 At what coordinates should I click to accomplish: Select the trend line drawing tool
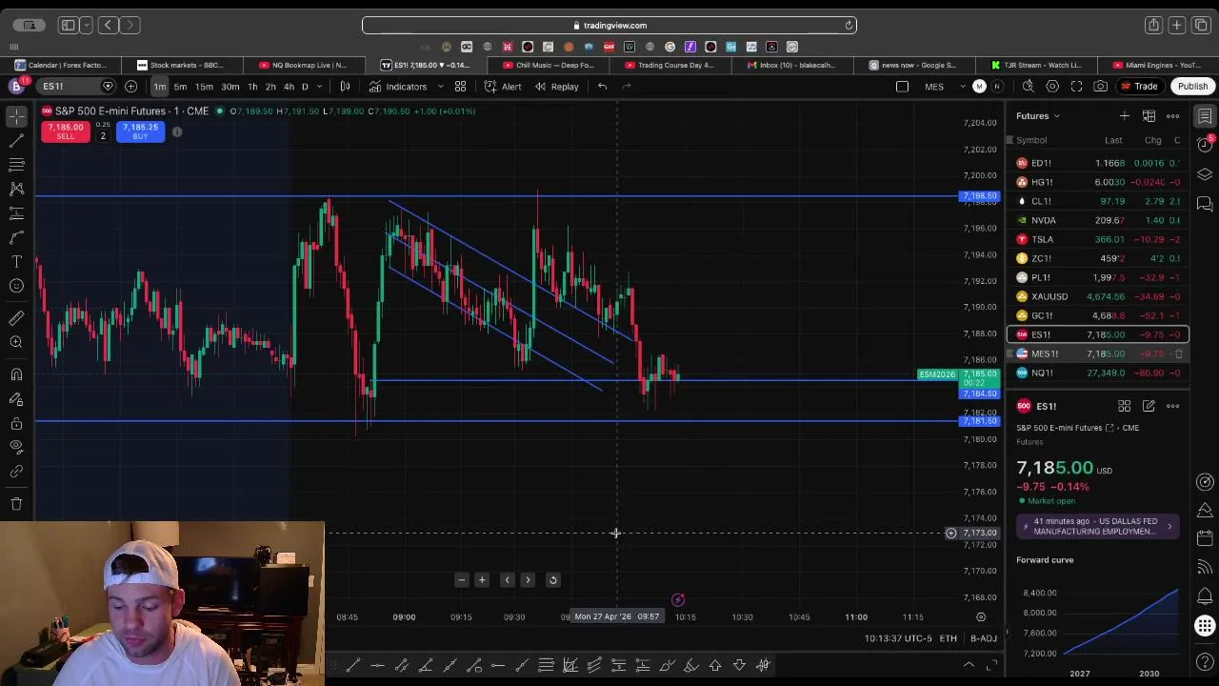[x=16, y=140]
